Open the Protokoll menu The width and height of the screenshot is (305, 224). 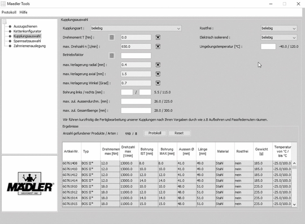(x=9, y=12)
